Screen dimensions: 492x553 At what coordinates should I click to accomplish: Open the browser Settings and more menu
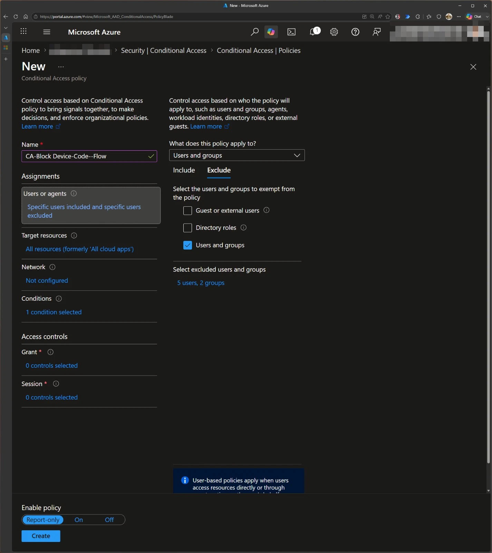pyautogui.click(x=459, y=17)
